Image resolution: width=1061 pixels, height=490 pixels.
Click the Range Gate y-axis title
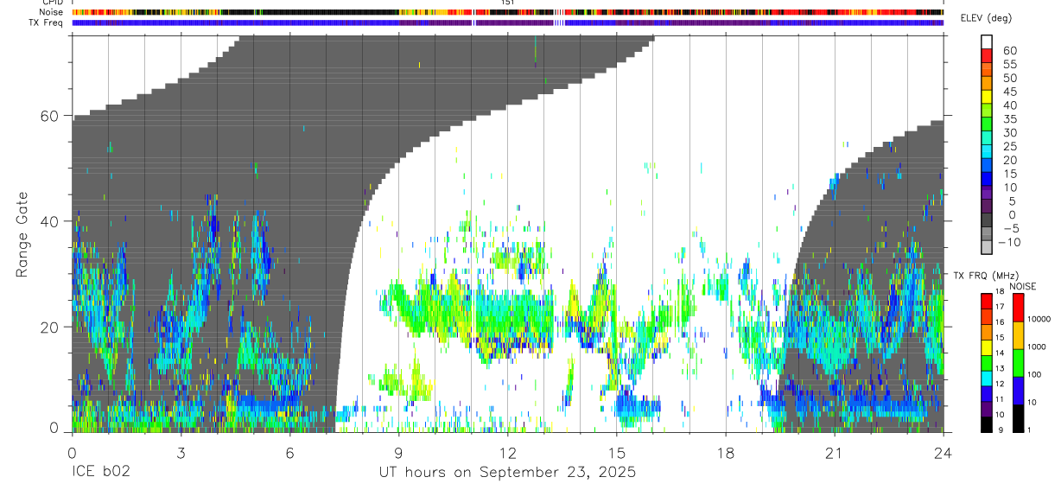point(23,234)
